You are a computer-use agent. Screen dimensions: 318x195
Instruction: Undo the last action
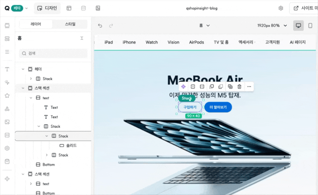(x=100, y=25)
